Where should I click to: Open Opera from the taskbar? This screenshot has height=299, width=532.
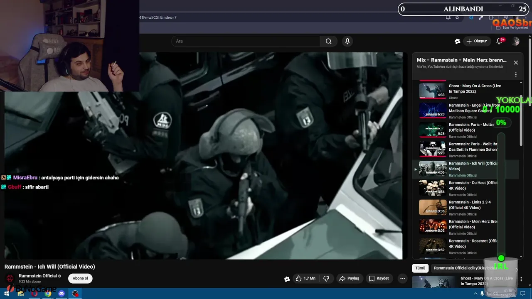[x=34, y=294]
